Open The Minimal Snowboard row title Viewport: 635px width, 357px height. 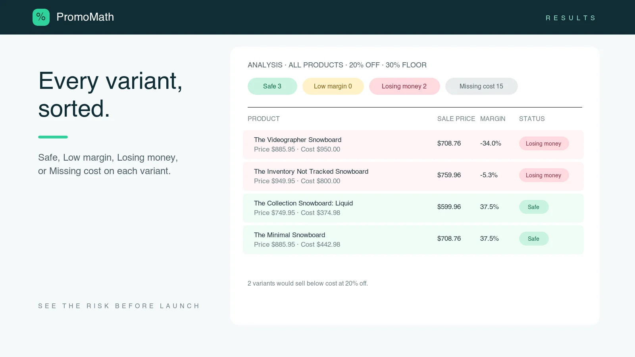pyautogui.click(x=289, y=235)
